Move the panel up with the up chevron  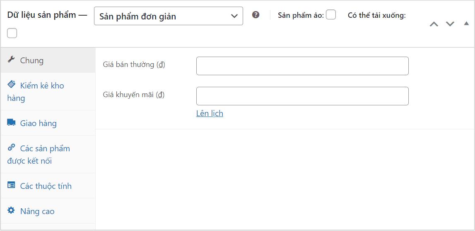pyautogui.click(x=434, y=24)
